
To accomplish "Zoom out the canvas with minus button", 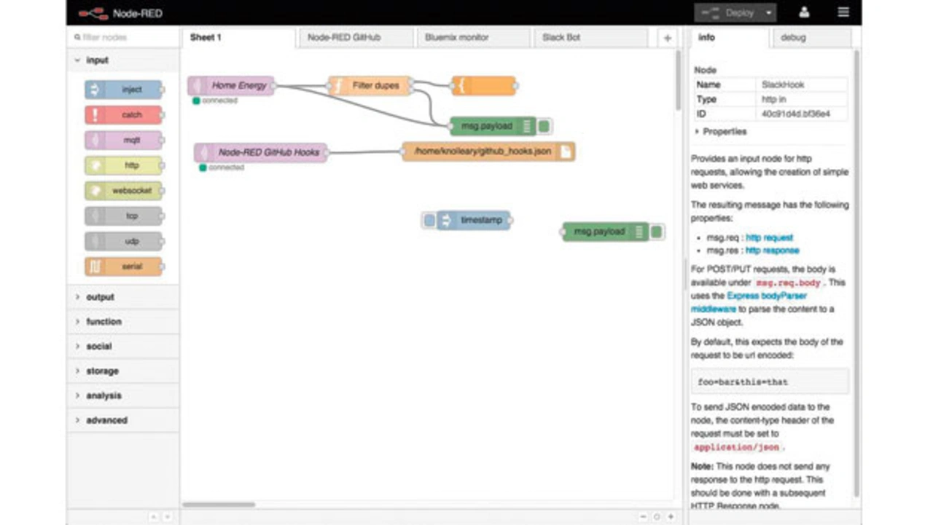I will coord(643,516).
